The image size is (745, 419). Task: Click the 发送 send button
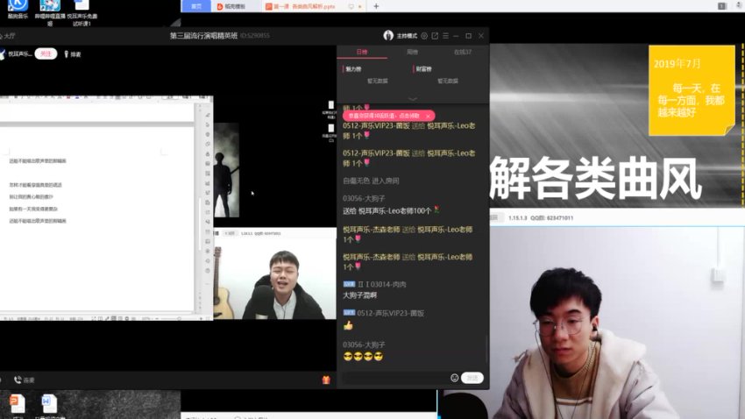point(472,378)
